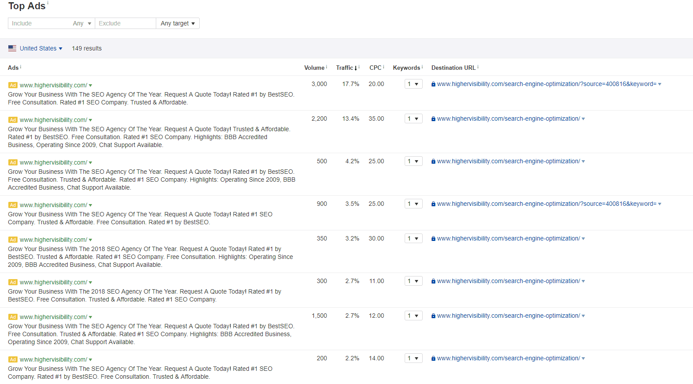693x384 pixels.
Task: Open destination URL for 900 volume ad
Action: 547,204
